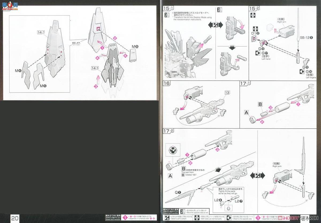Click the pink number 3 marker below 14-4
The image size is (321, 223).
tap(96, 86)
